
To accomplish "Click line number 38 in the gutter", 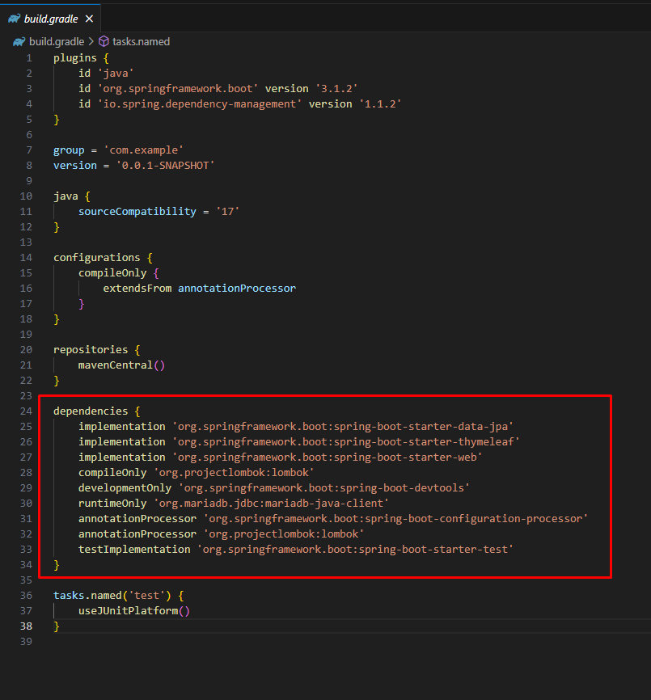I will point(26,626).
